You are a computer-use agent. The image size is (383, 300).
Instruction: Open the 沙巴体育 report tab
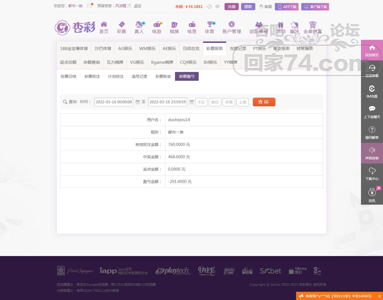click(x=103, y=48)
